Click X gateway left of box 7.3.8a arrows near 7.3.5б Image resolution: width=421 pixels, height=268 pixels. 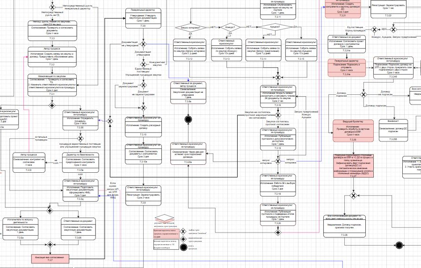110,121
